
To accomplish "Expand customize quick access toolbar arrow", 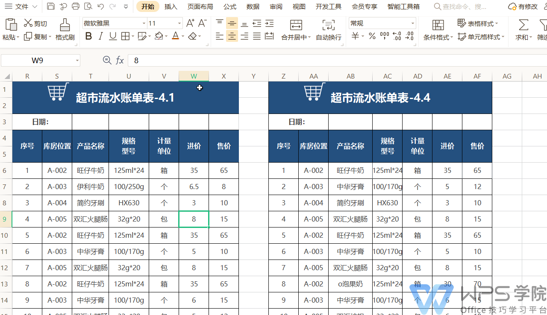I will pyautogui.click(x=126, y=6).
